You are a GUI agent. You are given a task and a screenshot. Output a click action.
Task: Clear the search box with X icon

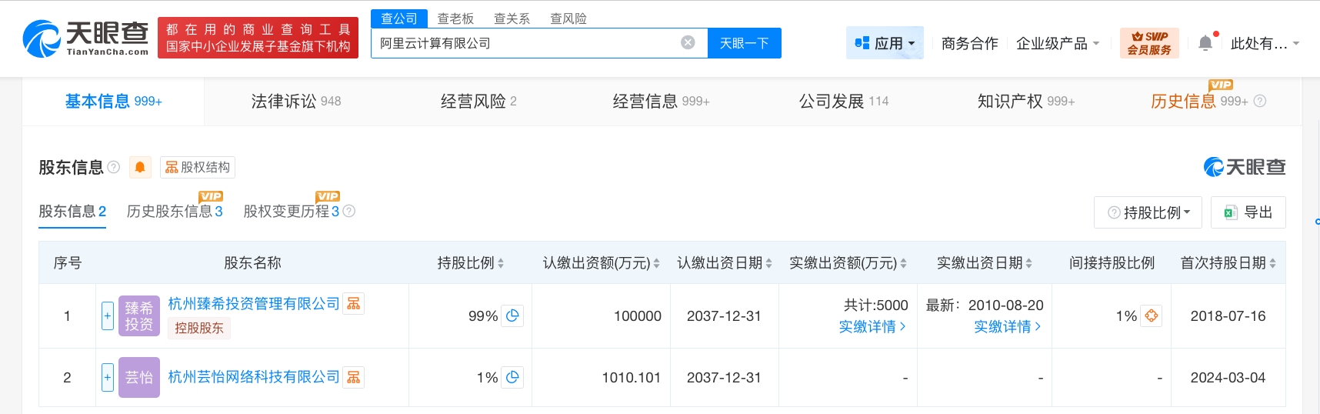(688, 43)
